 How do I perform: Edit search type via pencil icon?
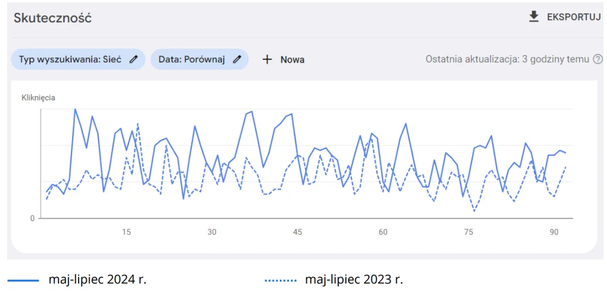pyautogui.click(x=134, y=59)
